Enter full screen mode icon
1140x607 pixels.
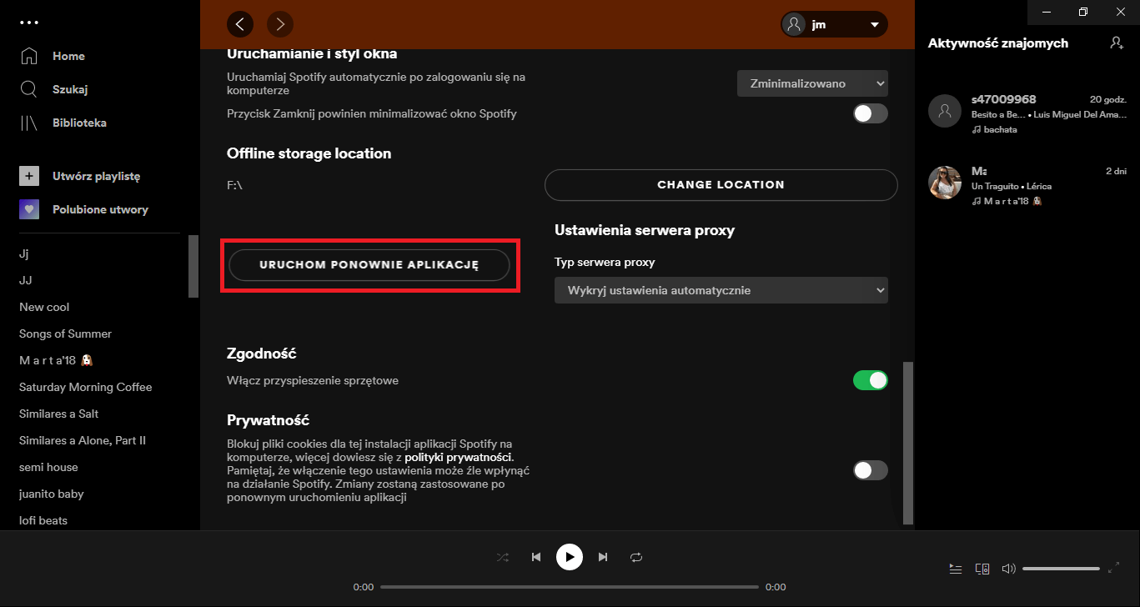coord(1114,569)
